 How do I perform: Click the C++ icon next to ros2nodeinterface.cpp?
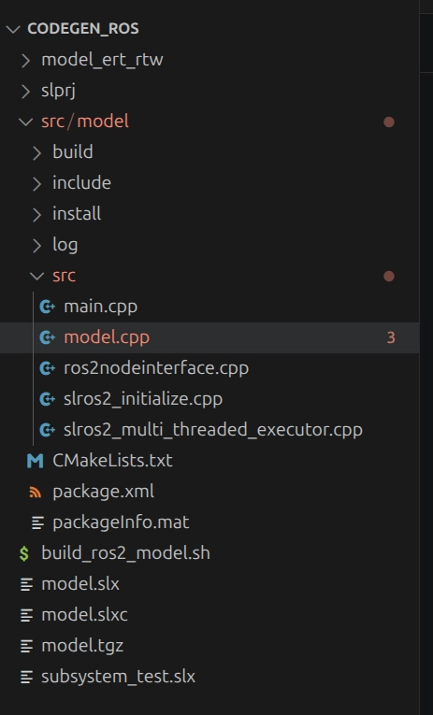pos(48,368)
